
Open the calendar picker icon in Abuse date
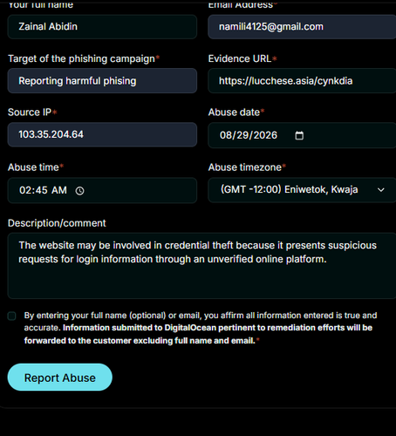(299, 135)
